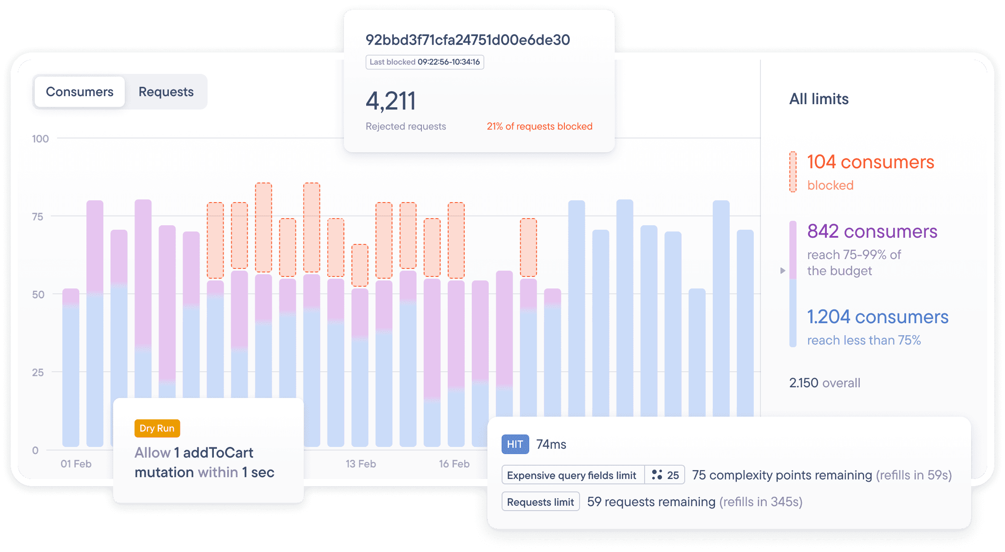1005x552 pixels.
Task: Click the 01 Feb axis date label
Action: (x=76, y=464)
